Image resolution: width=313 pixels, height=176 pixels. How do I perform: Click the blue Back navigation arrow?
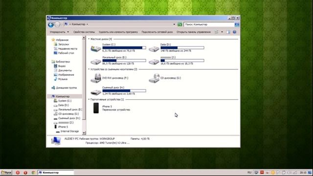[x=51, y=24]
